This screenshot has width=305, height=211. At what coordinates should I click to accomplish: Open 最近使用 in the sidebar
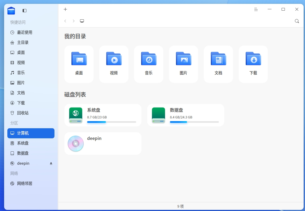coord(31,32)
